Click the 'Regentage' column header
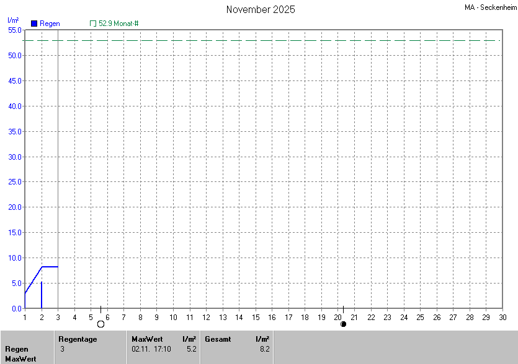The image size is (518, 364). point(78,339)
